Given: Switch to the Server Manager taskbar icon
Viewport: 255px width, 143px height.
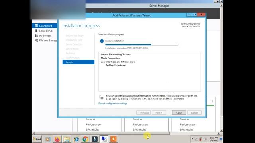Looking at the screenshot, I should pos(104,139).
